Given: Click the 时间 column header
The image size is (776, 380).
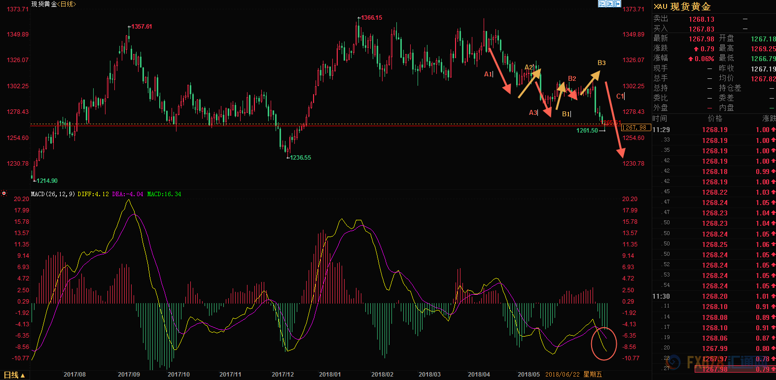Looking at the screenshot, I should [x=660, y=119].
